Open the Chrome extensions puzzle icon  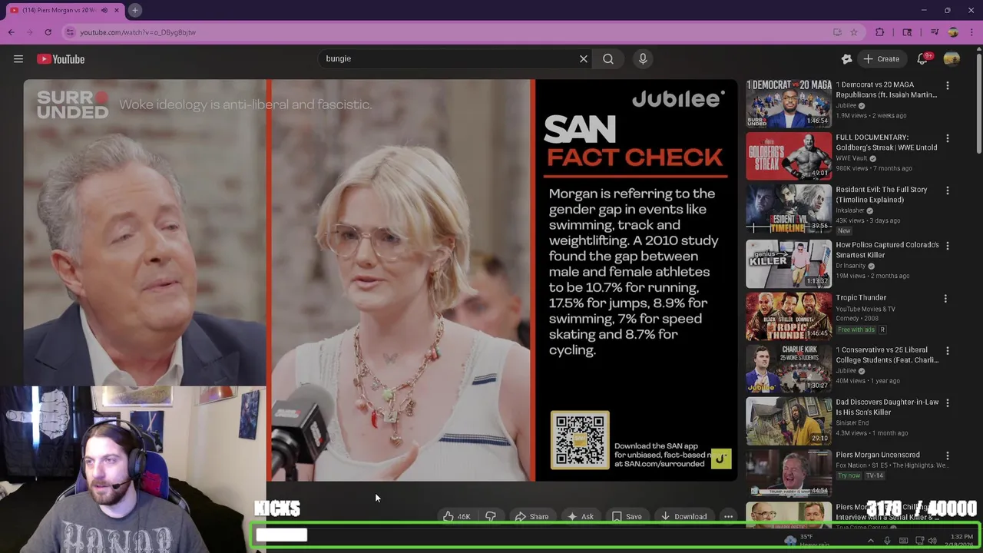click(x=880, y=32)
